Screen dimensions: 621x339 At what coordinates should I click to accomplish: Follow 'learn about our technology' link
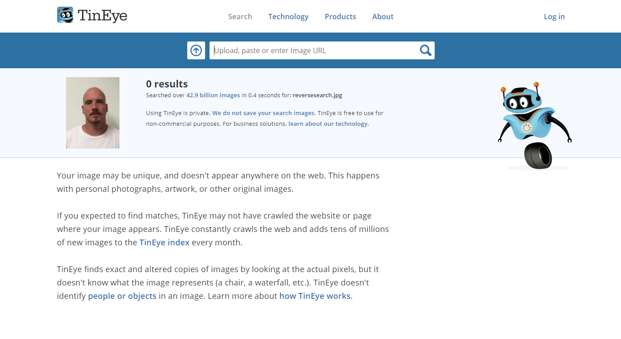tap(329, 124)
